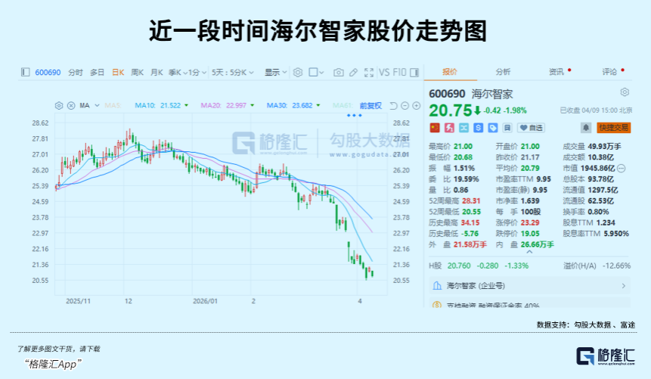Collapse quote details with up chevron
This screenshot has width=651, height=379.
tap(529, 252)
